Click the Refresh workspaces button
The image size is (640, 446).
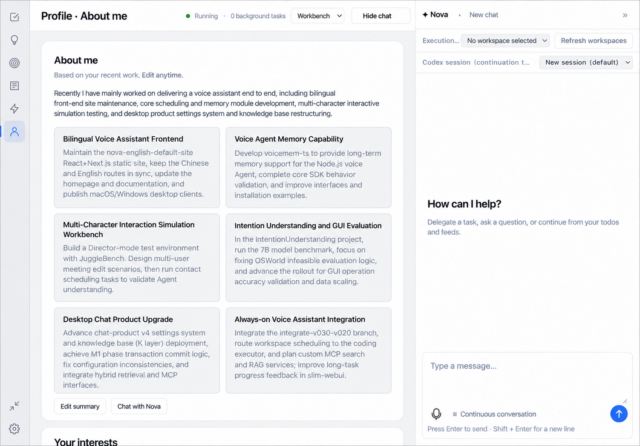point(594,40)
